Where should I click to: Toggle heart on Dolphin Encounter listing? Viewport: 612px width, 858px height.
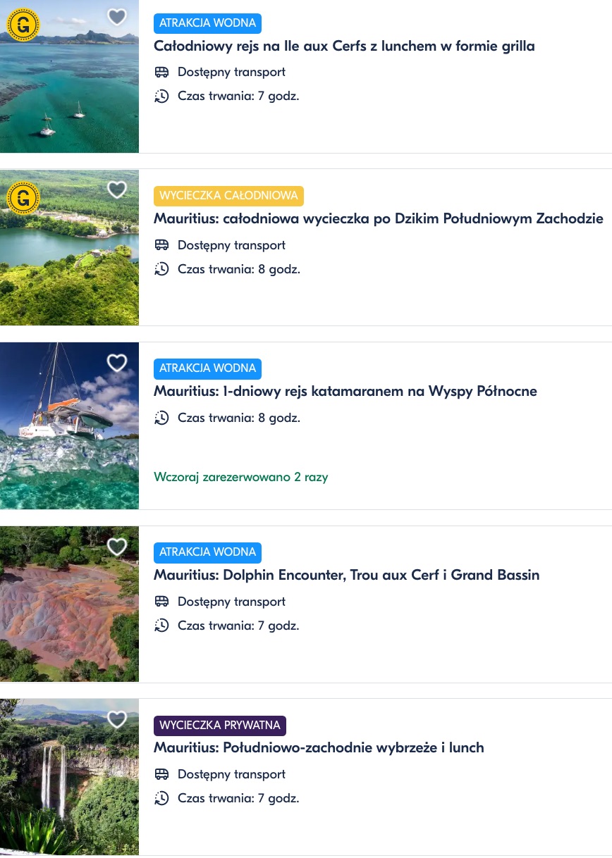117,547
